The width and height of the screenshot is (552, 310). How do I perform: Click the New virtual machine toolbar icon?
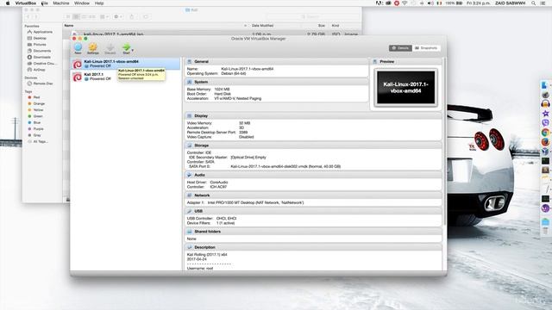pyautogui.click(x=78, y=48)
